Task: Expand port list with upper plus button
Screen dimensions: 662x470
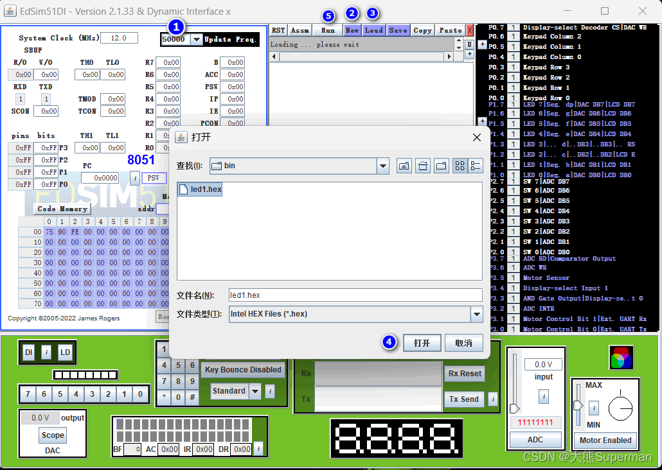Action: 482,44
